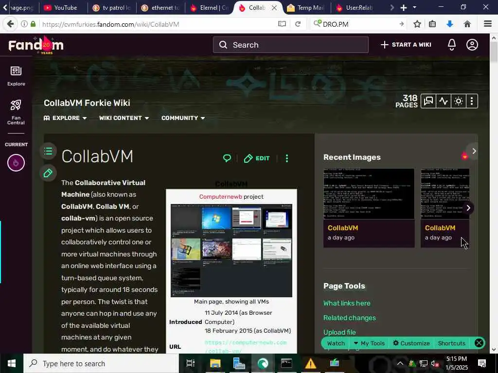This screenshot has width=498, height=373.
Task: Expand WIKI CONTENT menu
Action: tap(124, 118)
